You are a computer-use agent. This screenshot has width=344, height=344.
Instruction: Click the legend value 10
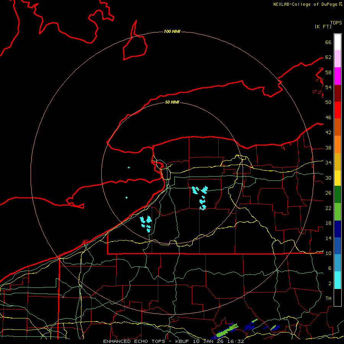click(328, 253)
